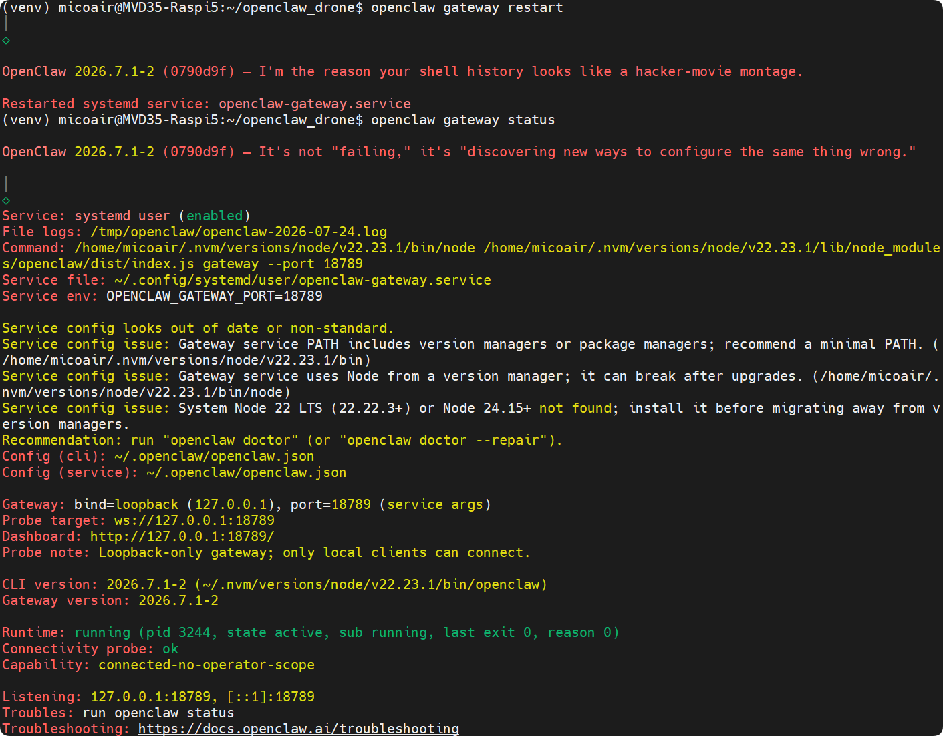This screenshot has width=943, height=736.
Task: Click the 'bind=loopback' gateway text
Action: (x=126, y=504)
